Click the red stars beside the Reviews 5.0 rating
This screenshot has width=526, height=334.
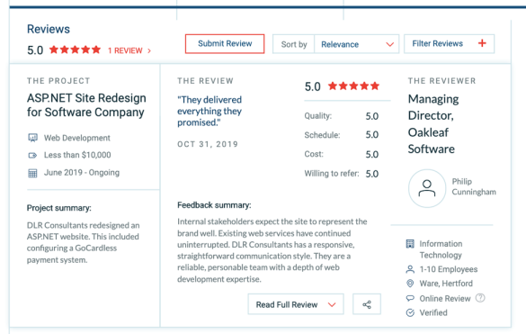76,50
